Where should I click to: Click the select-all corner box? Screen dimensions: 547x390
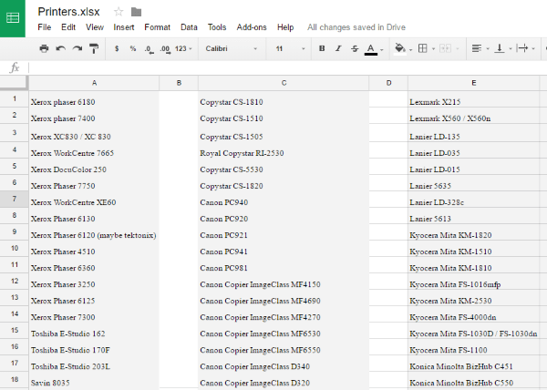pyautogui.click(x=14, y=83)
